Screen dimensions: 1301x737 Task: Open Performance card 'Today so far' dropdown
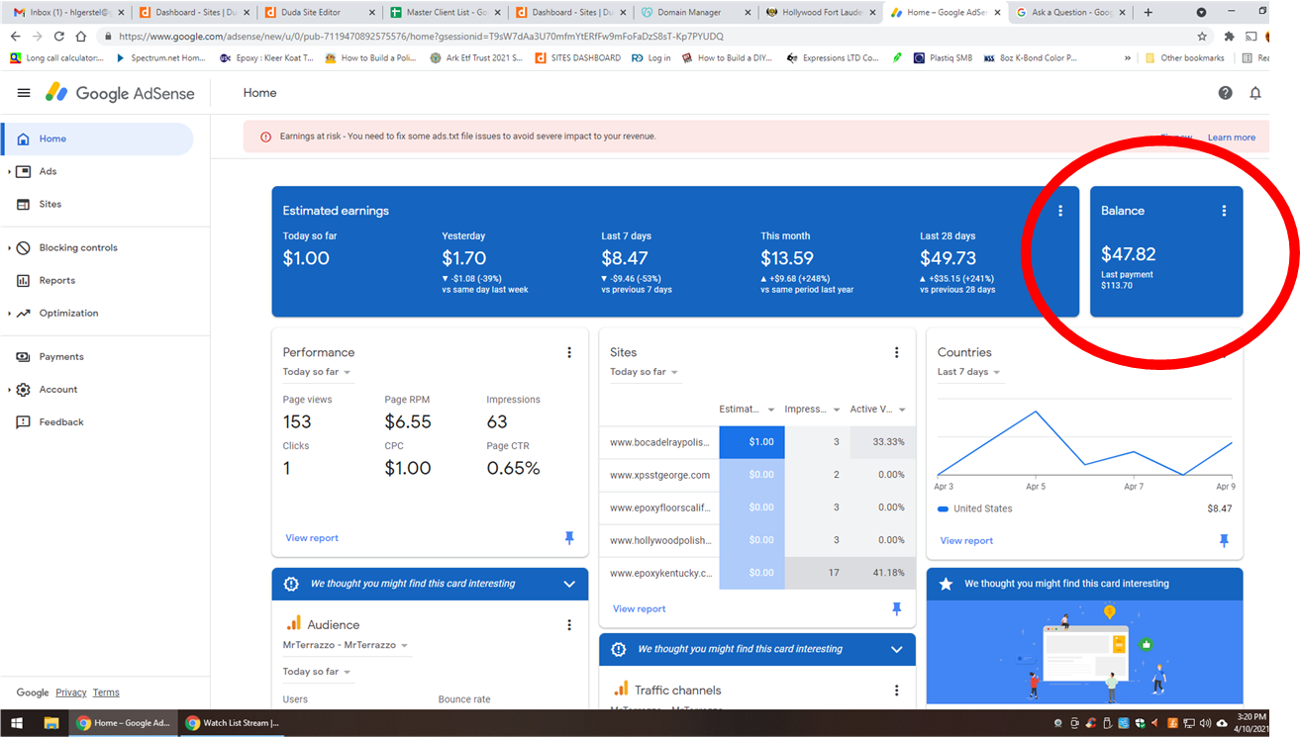[317, 372]
